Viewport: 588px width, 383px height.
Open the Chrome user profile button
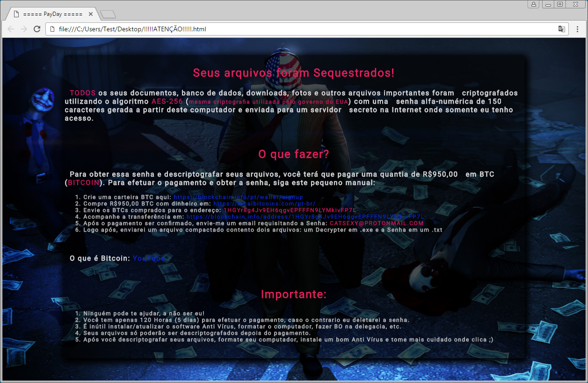[534, 4]
